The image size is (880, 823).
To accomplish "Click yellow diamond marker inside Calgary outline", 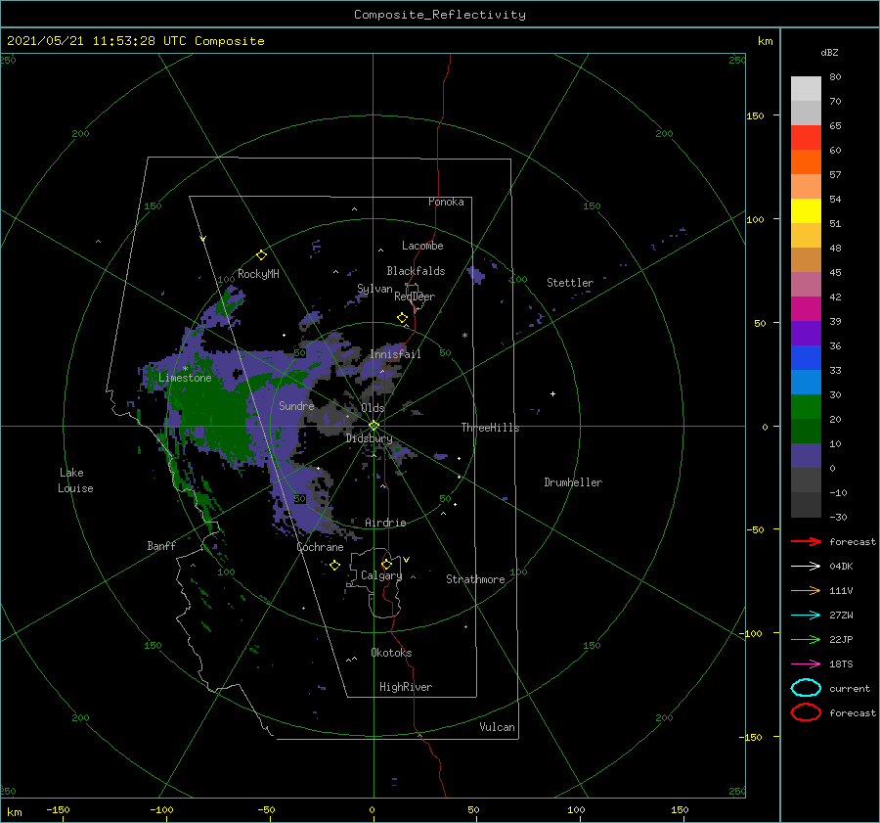I will (386, 564).
